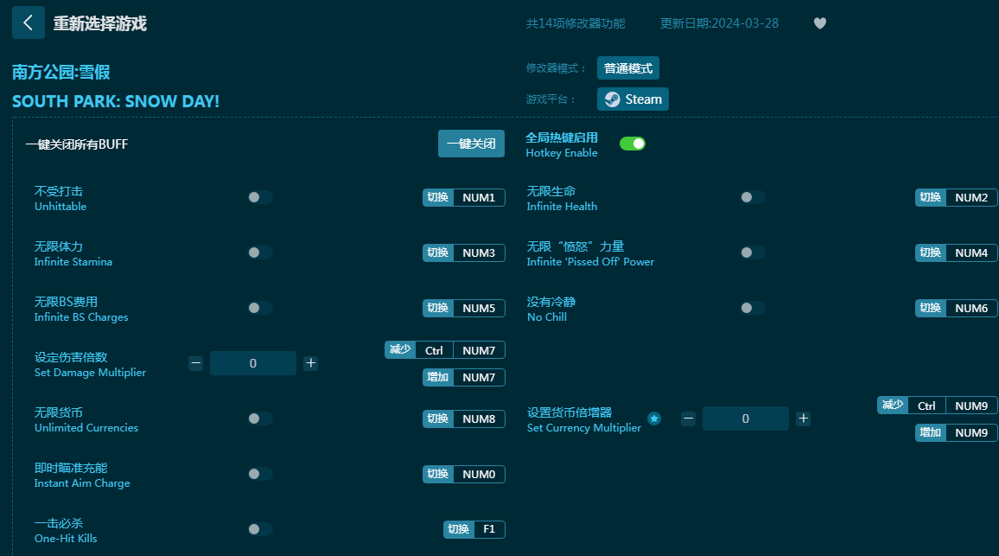The width and height of the screenshot is (999, 556).
Task: Click the 增加 NUM7 increase hotkey for damage multiplier
Action: pos(464,378)
